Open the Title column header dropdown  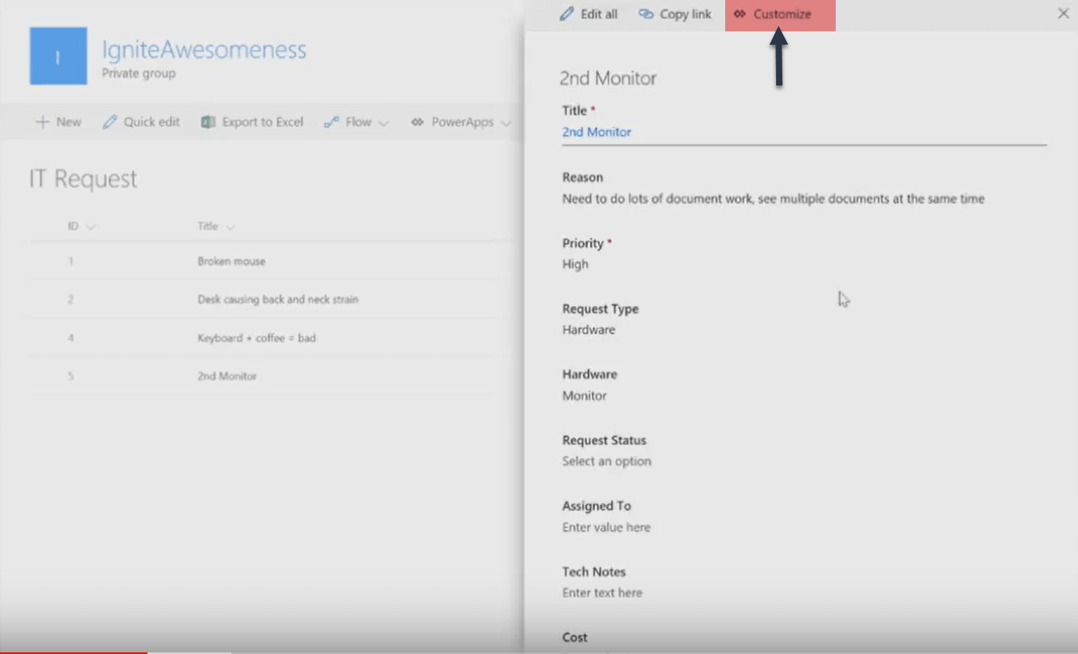(x=230, y=227)
